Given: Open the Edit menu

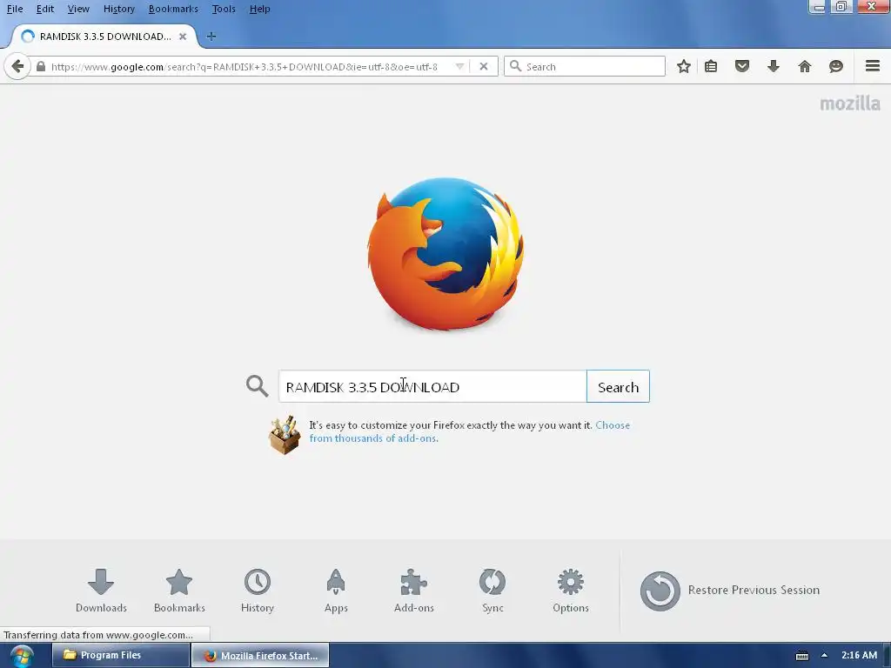Looking at the screenshot, I should (x=45, y=9).
